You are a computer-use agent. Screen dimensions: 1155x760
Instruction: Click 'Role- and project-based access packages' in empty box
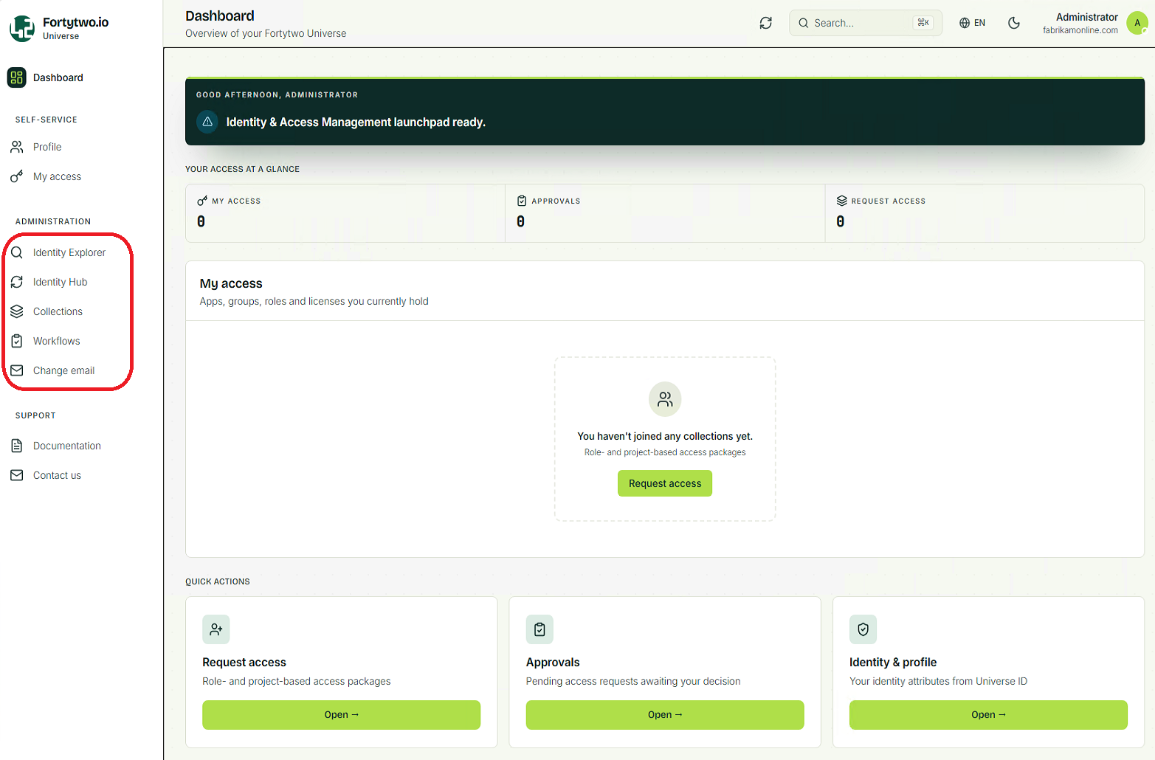[x=665, y=452]
